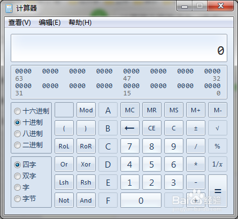Click the calculator icon in the title bar
238x219 pixels.
click(x=9, y=8)
